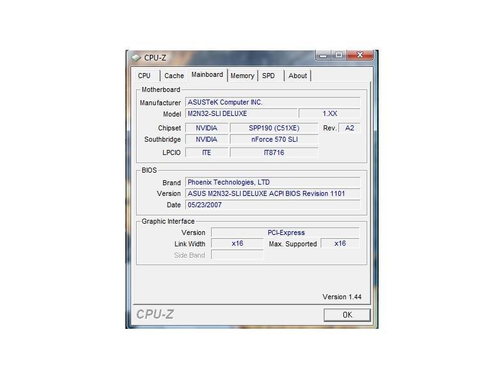Click the Rev. value A2
This screenshot has height=378, width=504.
(x=350, y=128)
